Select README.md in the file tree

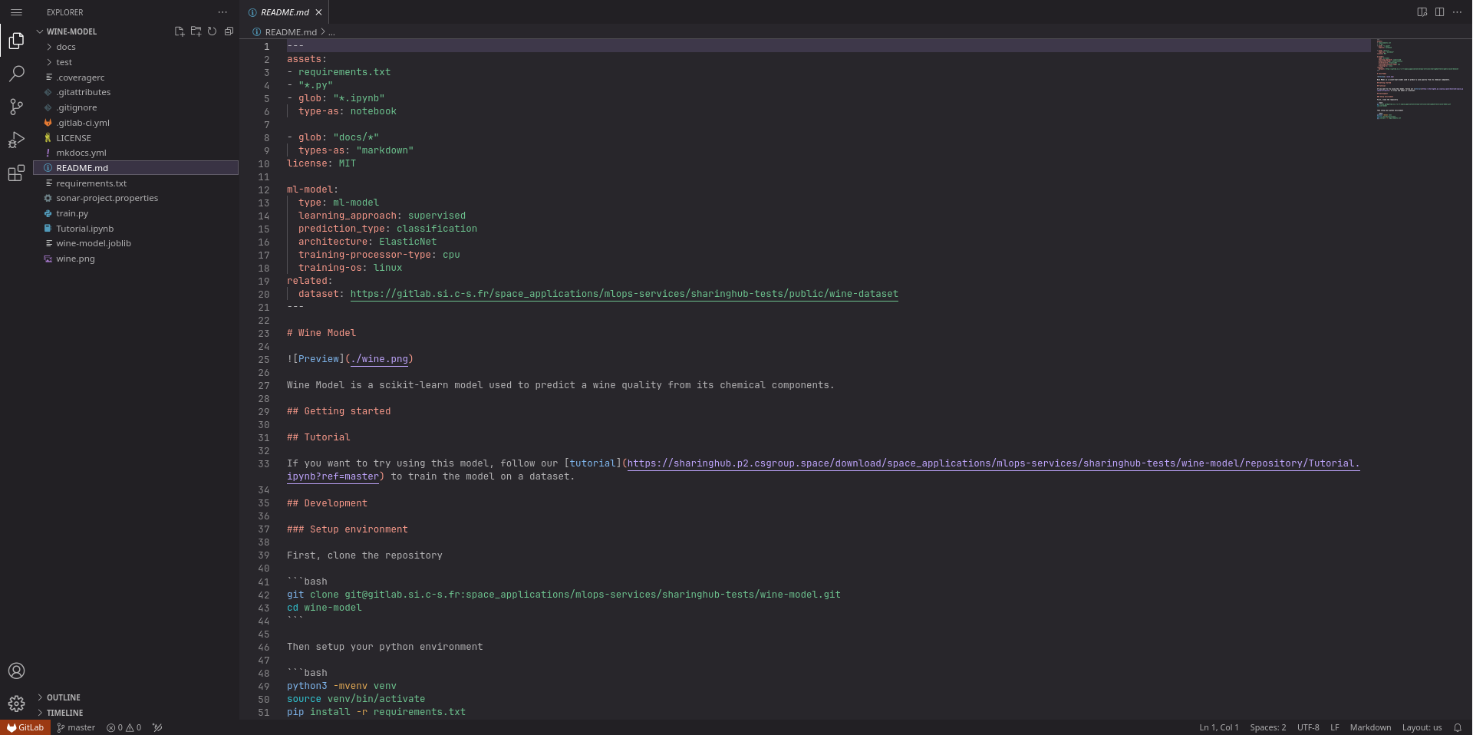pos(136,168)
